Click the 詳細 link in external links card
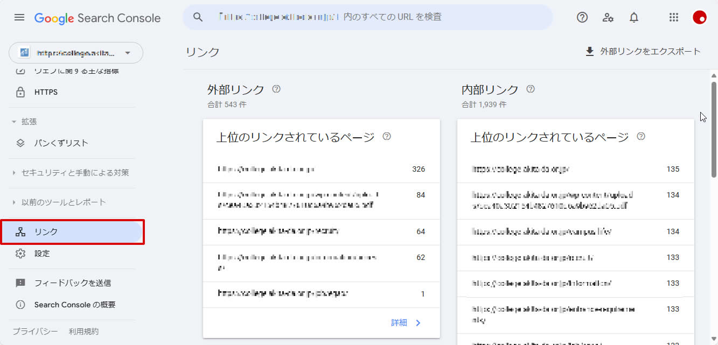The height and width of the screenshot is (345, 718). (406, 323)
